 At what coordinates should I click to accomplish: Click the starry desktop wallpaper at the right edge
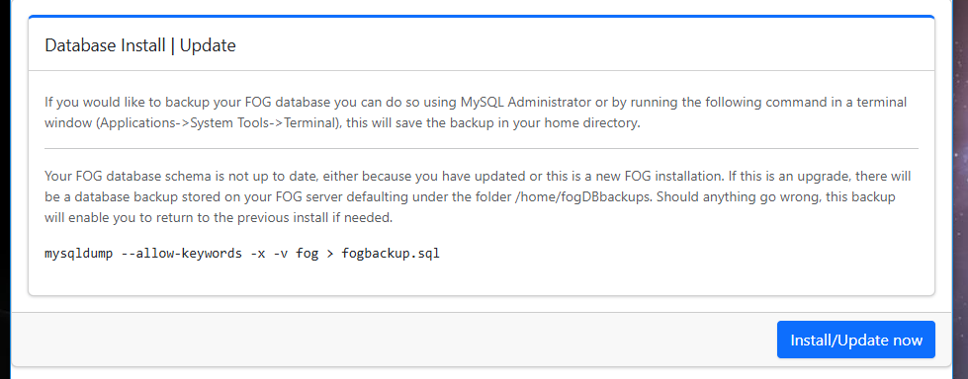pos(958,185)
